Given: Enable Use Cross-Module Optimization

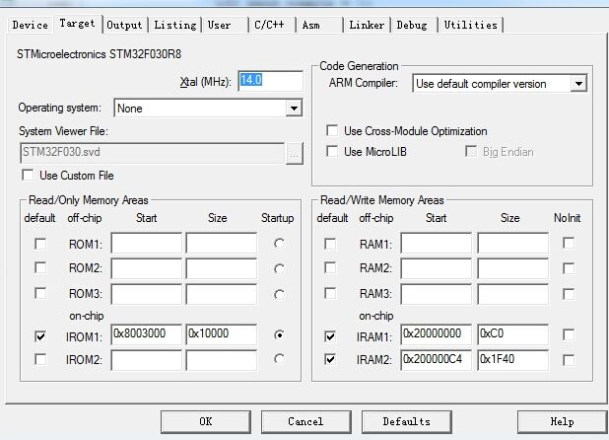Looking at the screenshot, I should click(x=332, y=130).
